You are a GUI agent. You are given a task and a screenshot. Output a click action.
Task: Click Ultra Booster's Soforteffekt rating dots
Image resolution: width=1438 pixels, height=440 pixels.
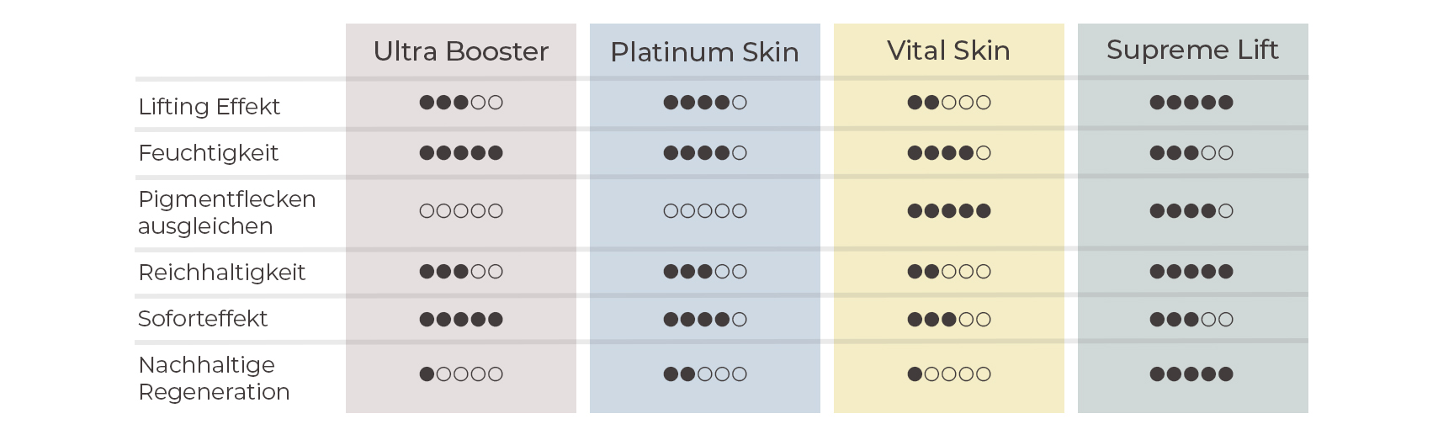click(461, 320)
